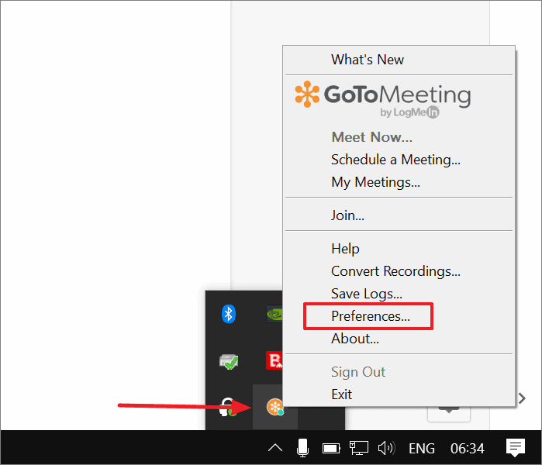This screenshot has height=465, width=542.
Task: Select Meet Now... from the menu
Action: [x=399, y=137]
